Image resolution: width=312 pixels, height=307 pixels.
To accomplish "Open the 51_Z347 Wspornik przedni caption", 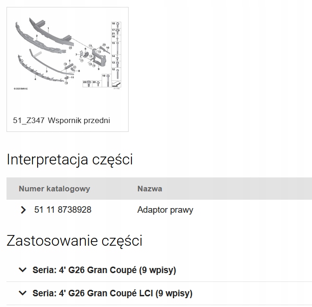I will pos(62,121).
